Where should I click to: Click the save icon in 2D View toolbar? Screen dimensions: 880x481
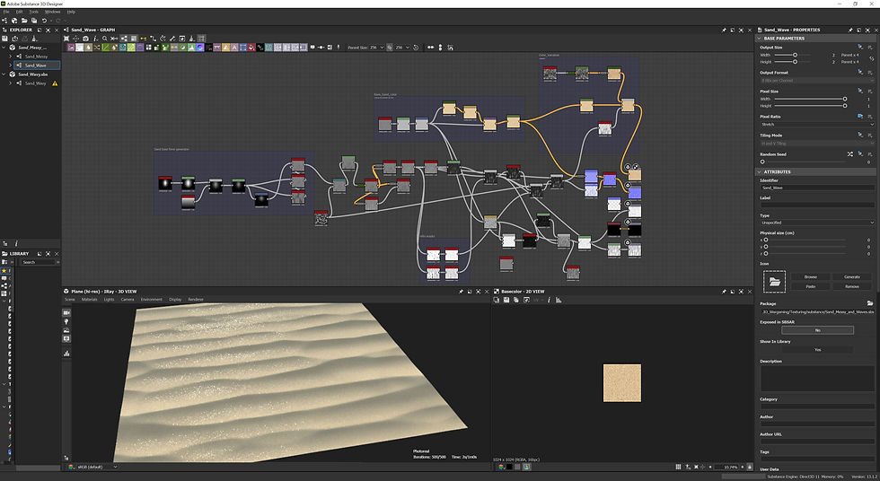tap(506, 300)
